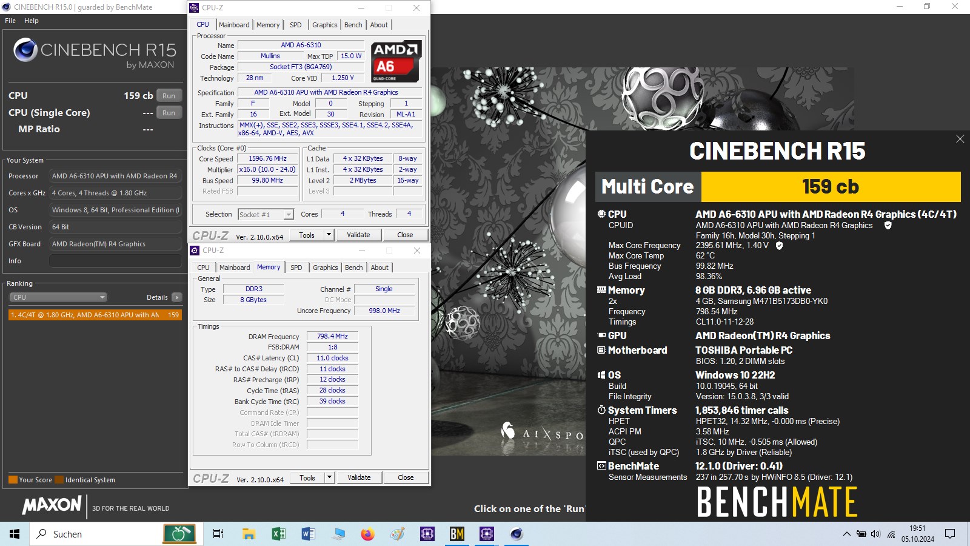Image resolution: width=970 pixels, height=546 pixels.
Task: Select the ranking entry 4C/4T @ 1.80 GHz
Action: 95,315
